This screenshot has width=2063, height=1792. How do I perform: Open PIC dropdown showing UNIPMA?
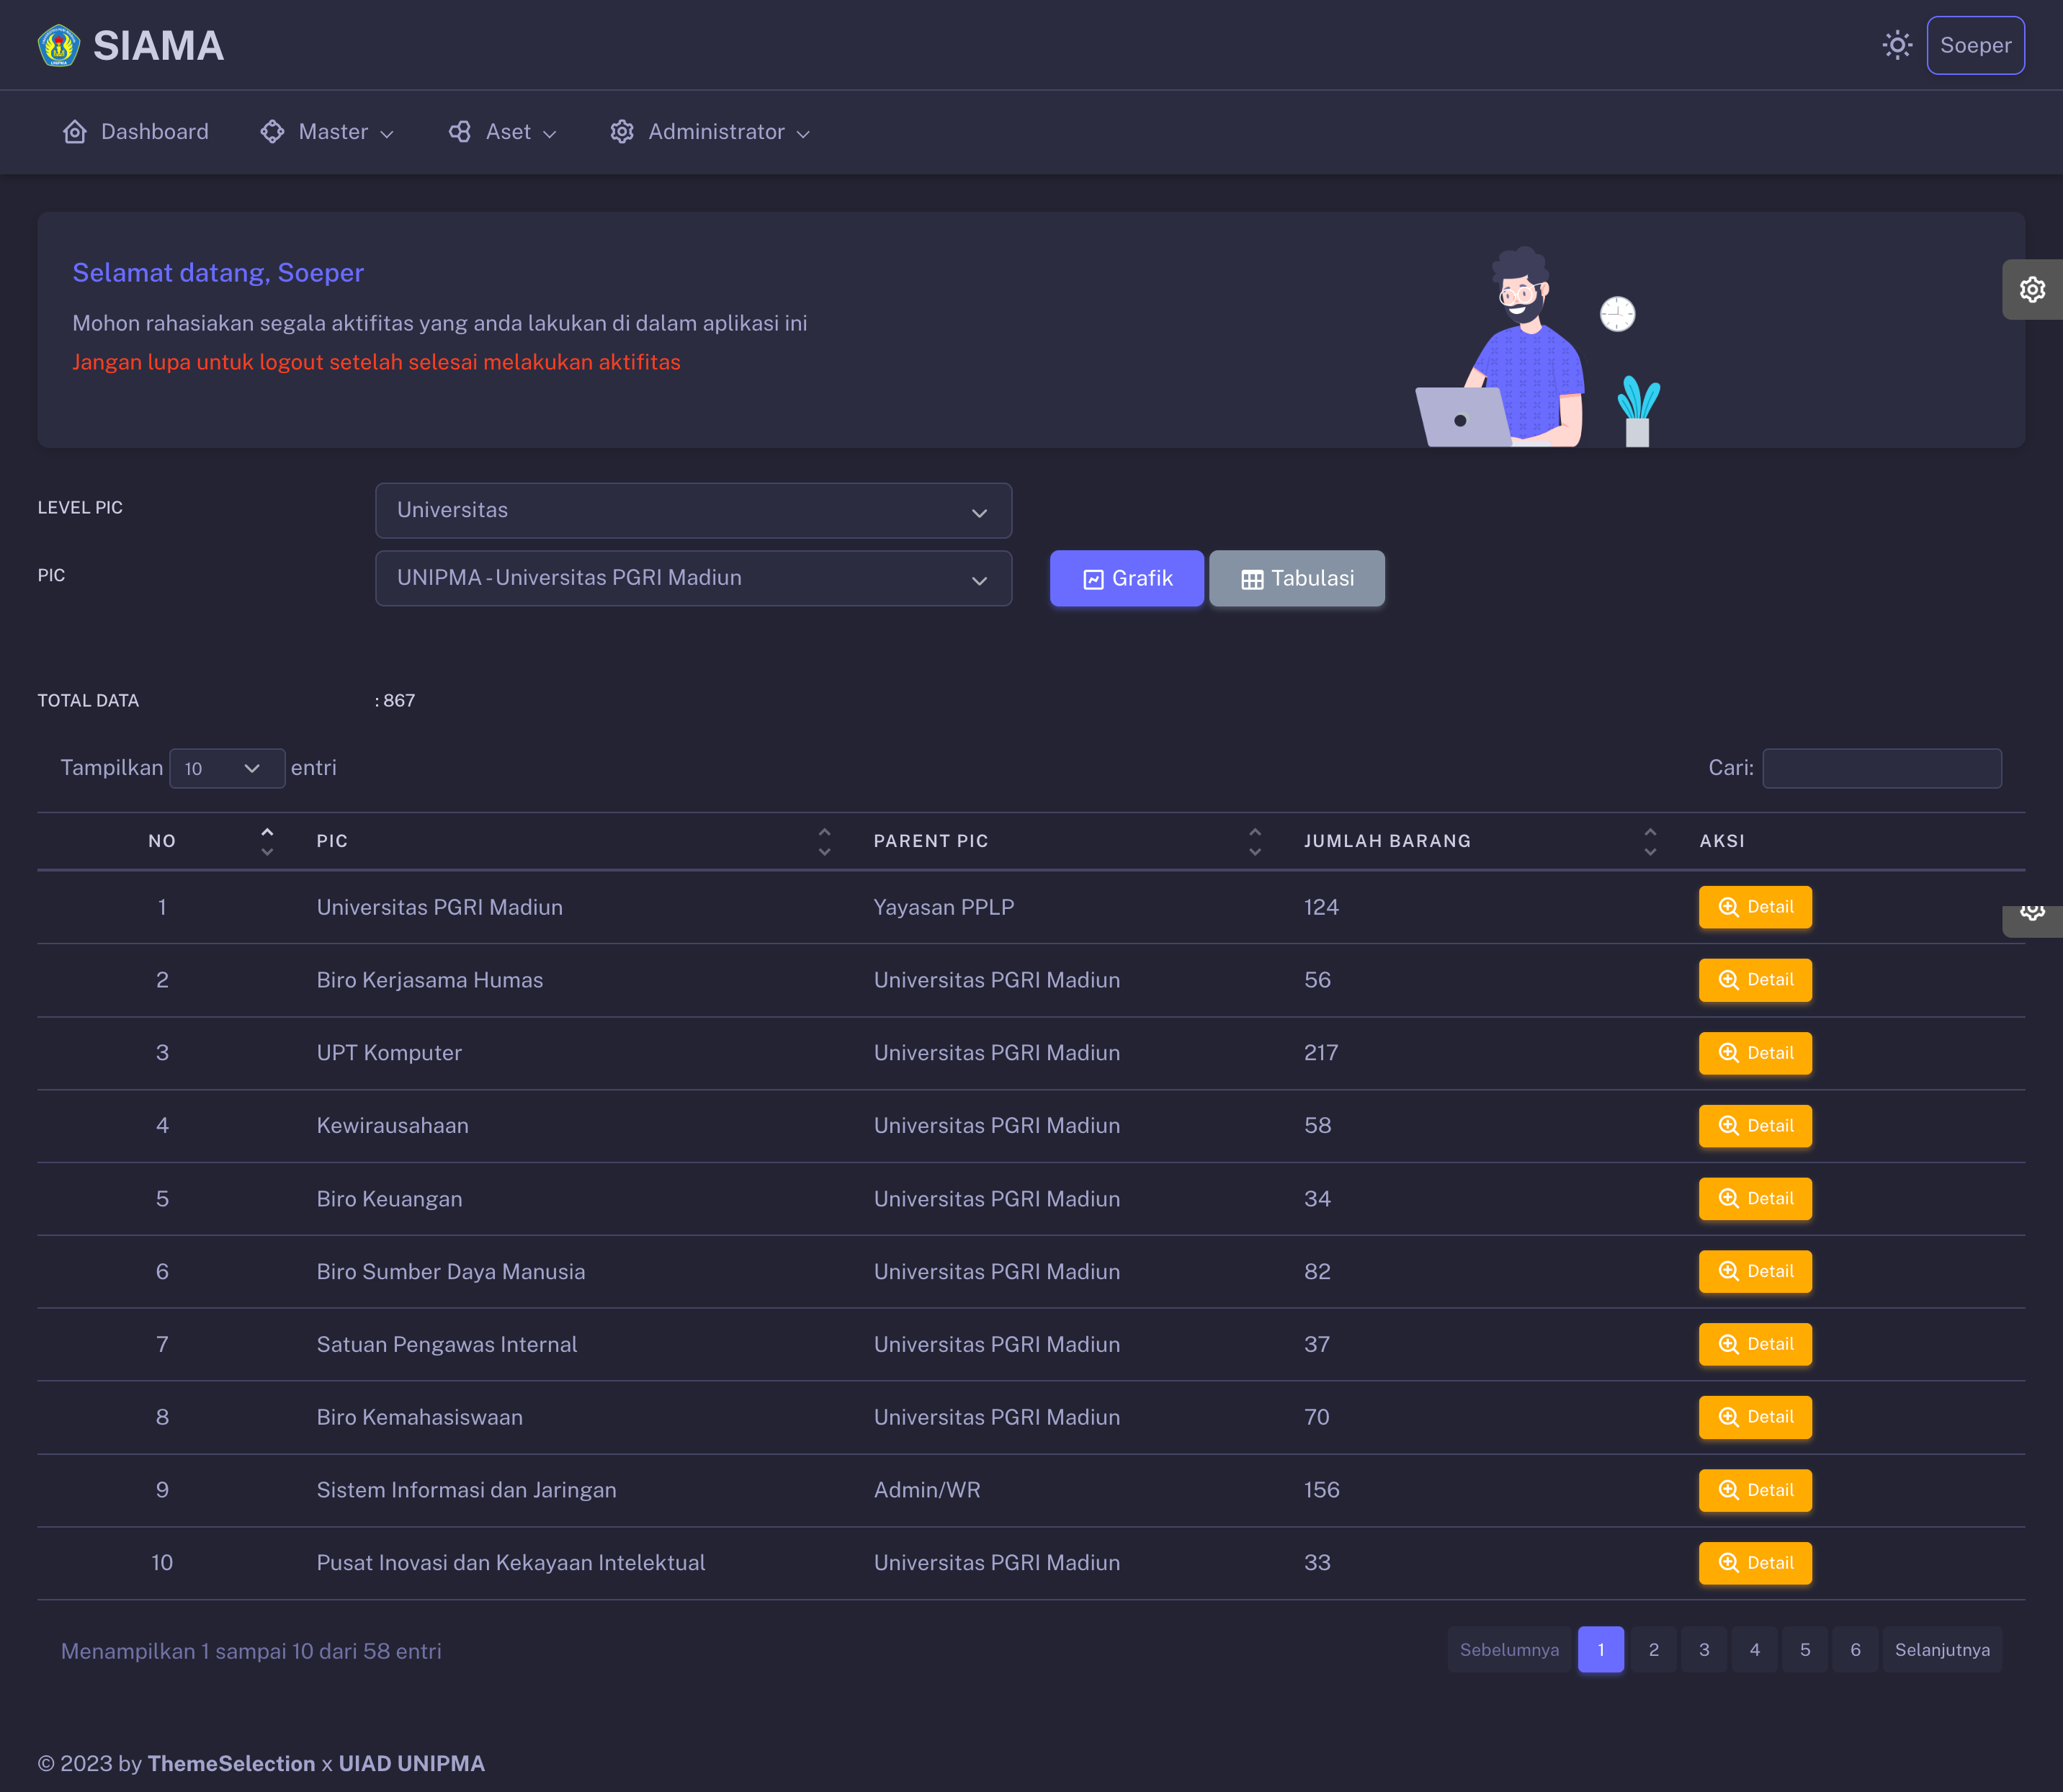point(692,578)
